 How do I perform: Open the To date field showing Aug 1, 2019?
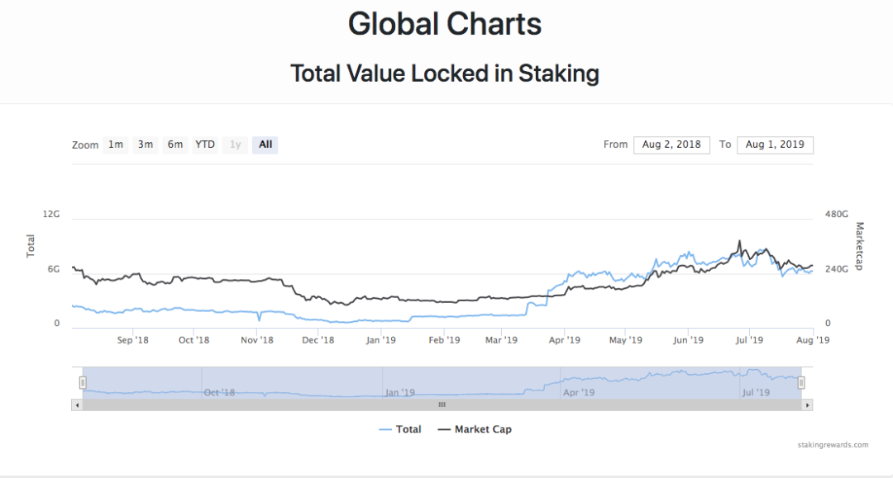775,144
